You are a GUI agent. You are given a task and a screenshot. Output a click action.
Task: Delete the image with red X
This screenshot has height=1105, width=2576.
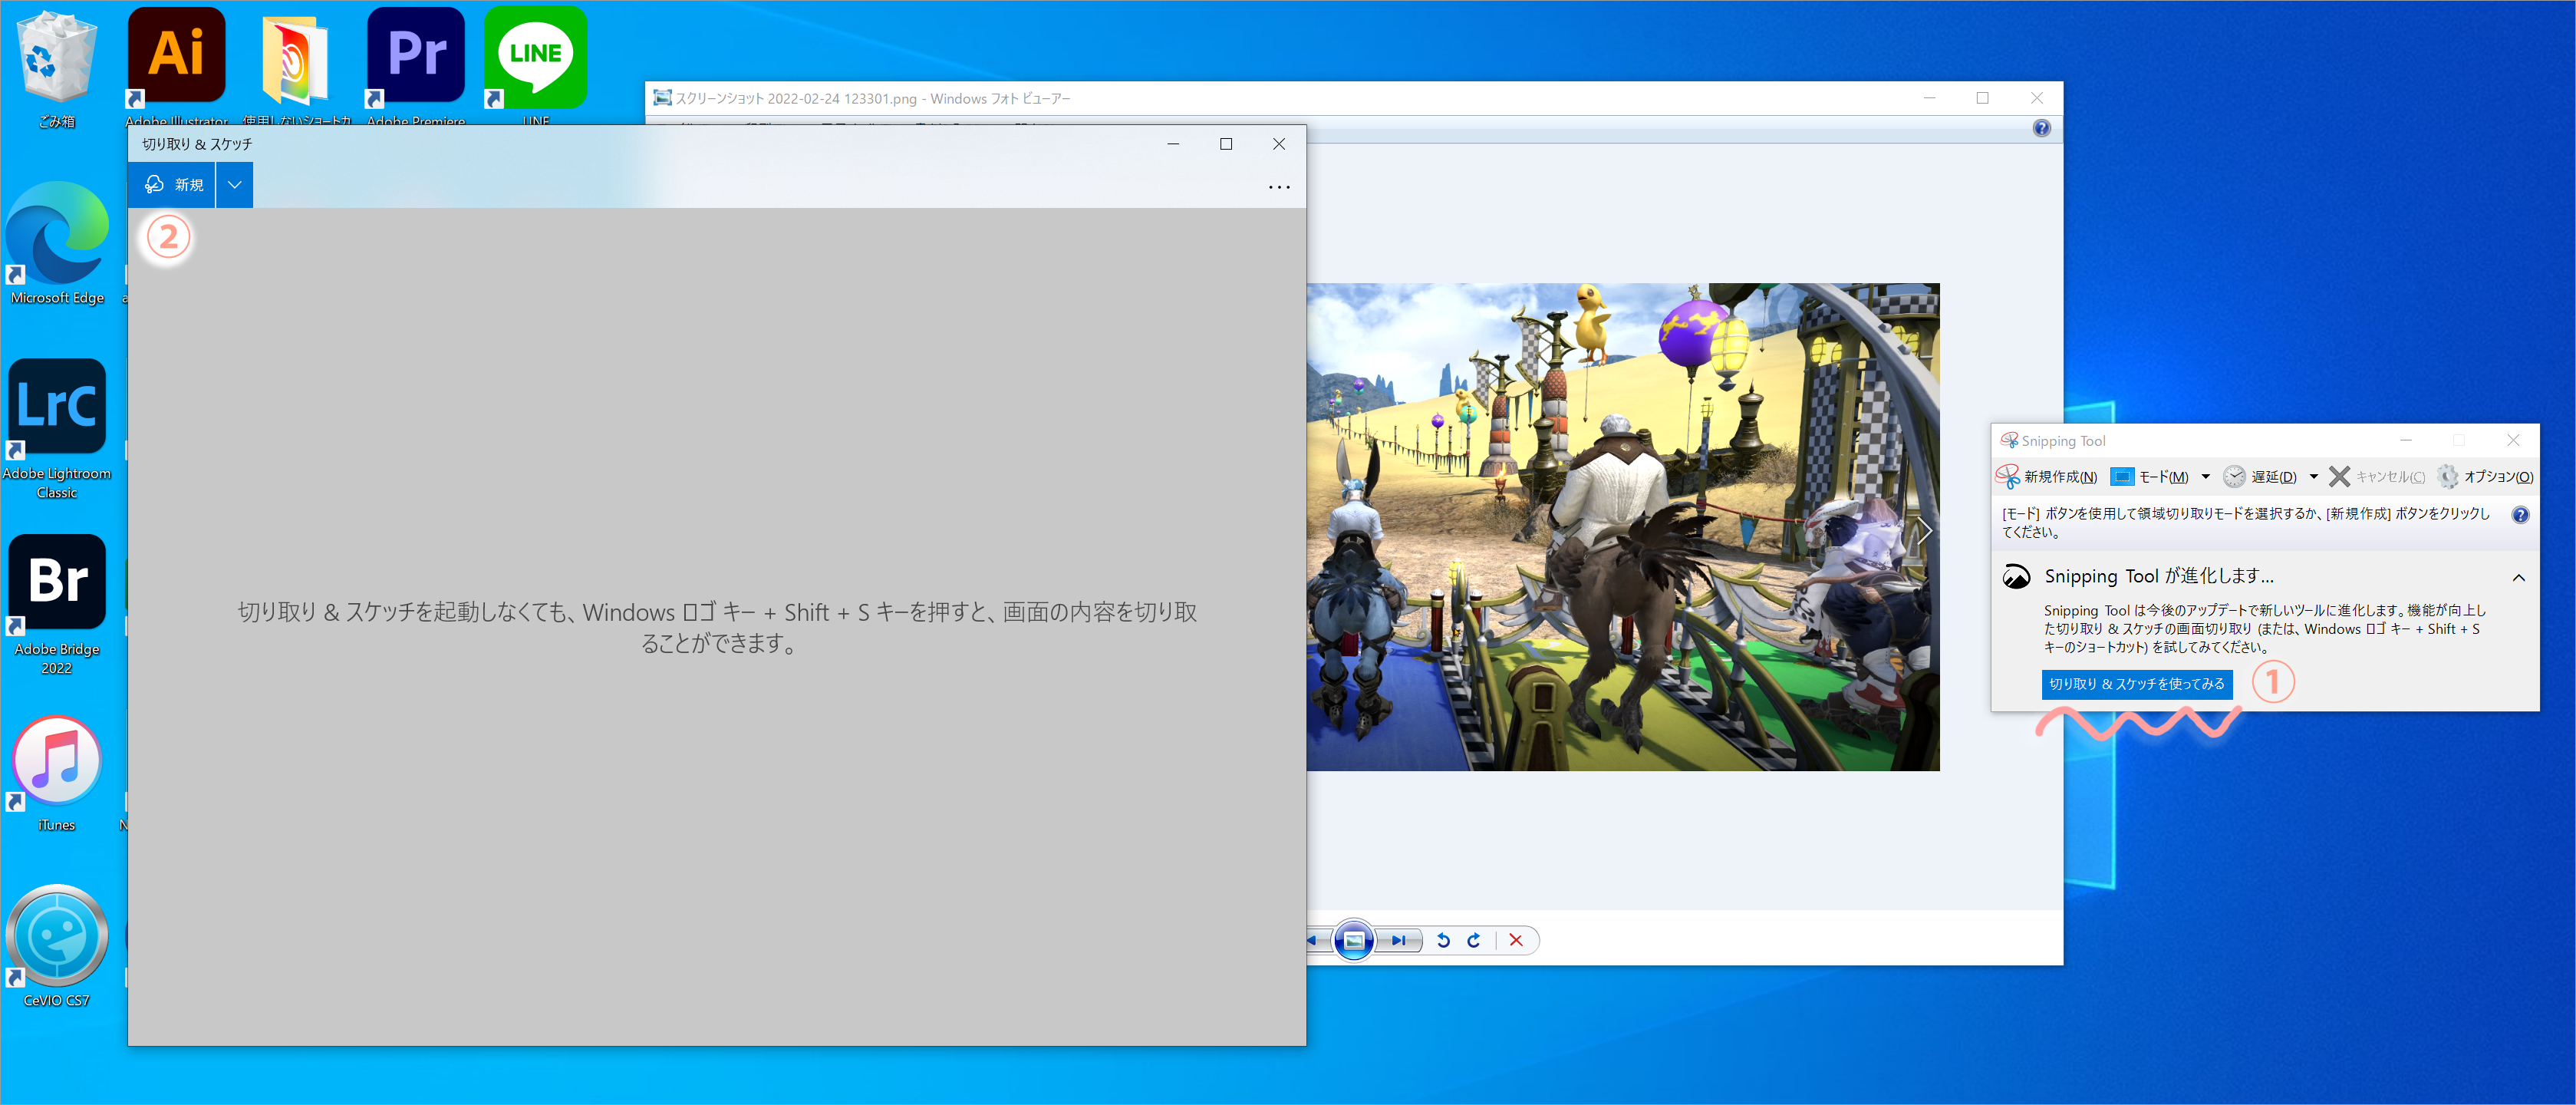[1516, 940]
